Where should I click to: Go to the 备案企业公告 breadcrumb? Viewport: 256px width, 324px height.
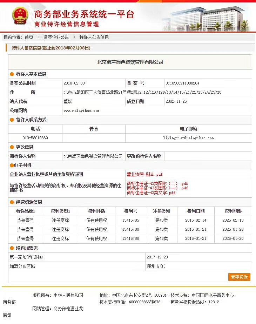56,37
